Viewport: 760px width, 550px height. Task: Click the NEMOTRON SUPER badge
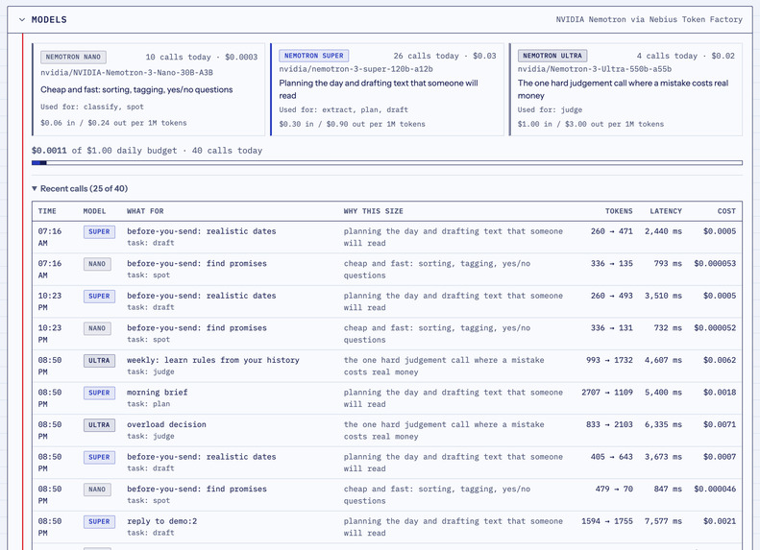[313, 56]
